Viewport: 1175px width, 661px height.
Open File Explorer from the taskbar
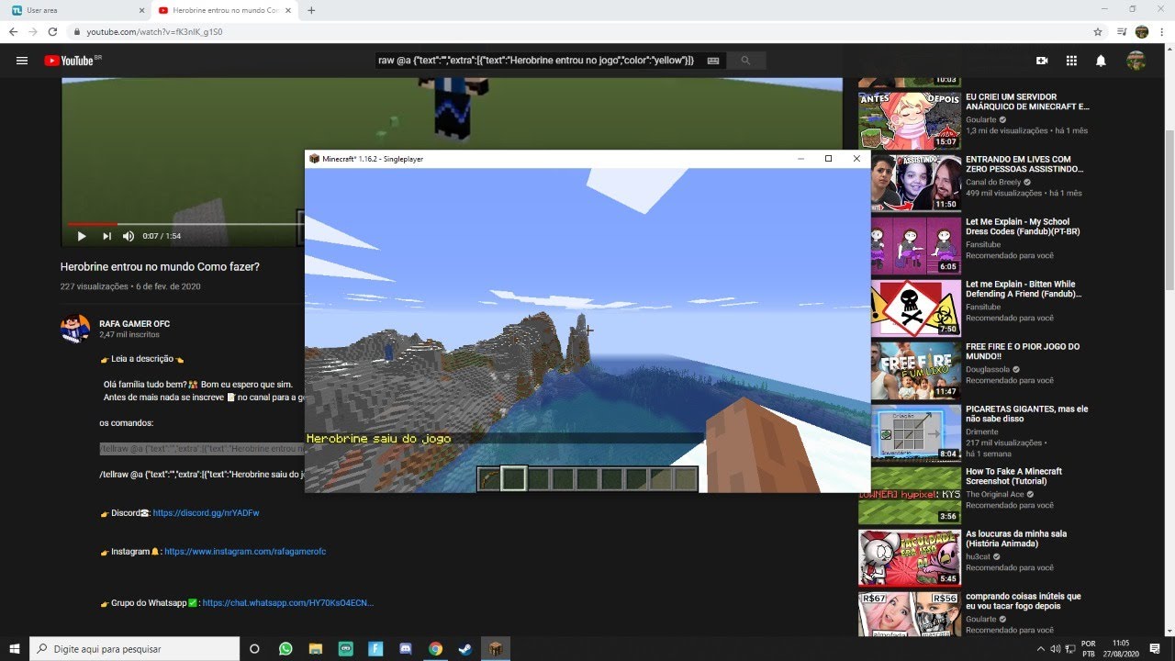(315, 649)
